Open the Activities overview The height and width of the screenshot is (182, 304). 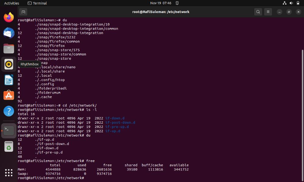(x=12, y=3)
